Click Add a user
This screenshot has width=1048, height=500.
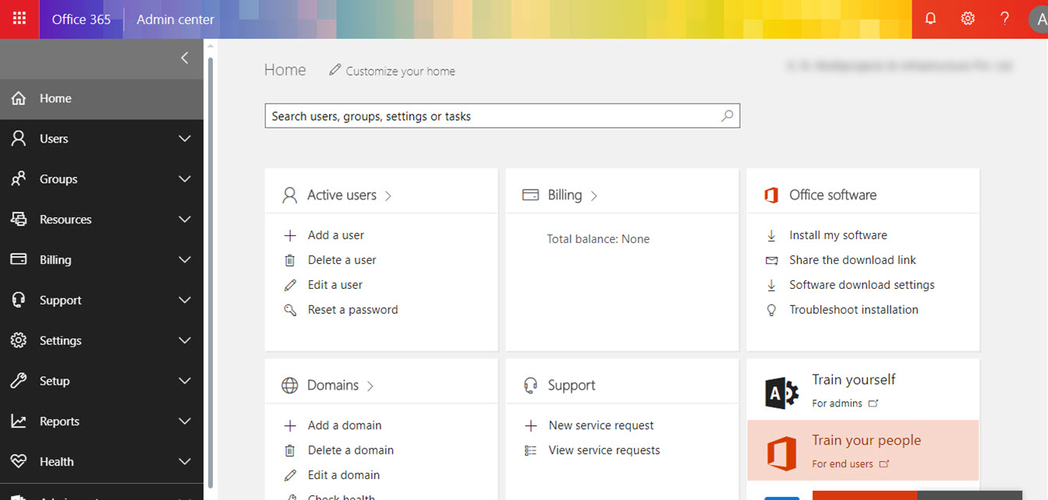coord(335,235)
